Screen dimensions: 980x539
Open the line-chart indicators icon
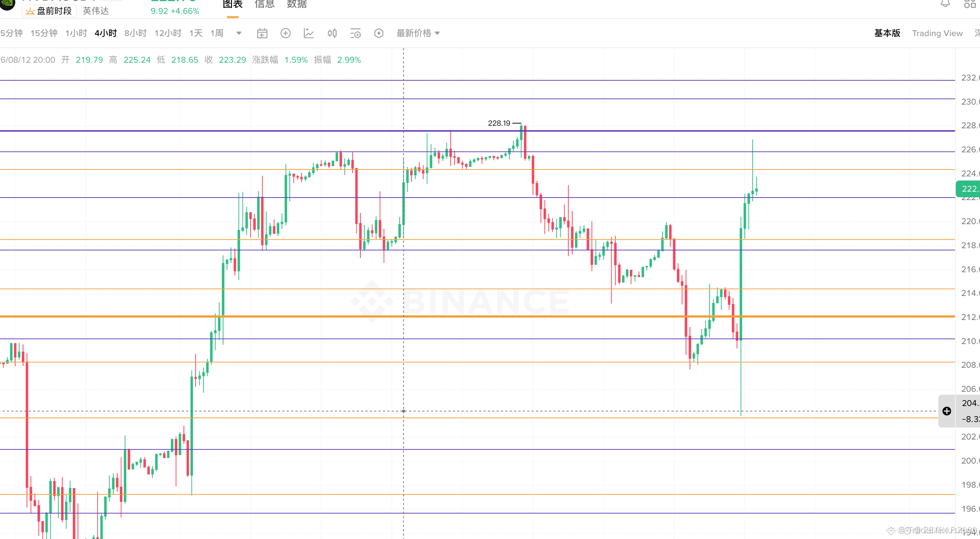[309, 34]
